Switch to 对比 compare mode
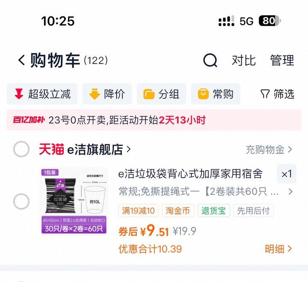Screen dimensions: 308x282 pos(244,60)
